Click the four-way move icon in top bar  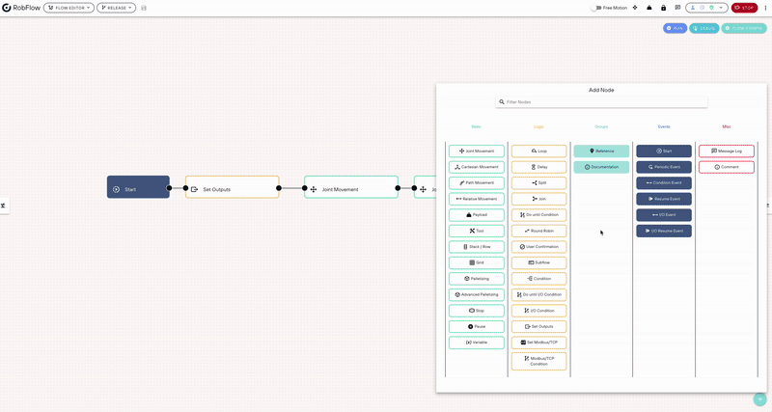point(635,8)
